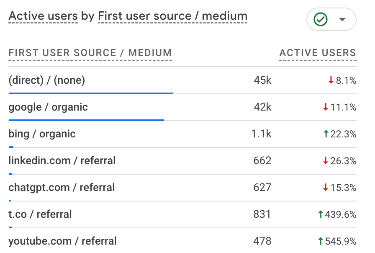This screenshot has height=253, width=375.
Task: Click the green up arrow beside 545.9%
Action: point(321,241)
